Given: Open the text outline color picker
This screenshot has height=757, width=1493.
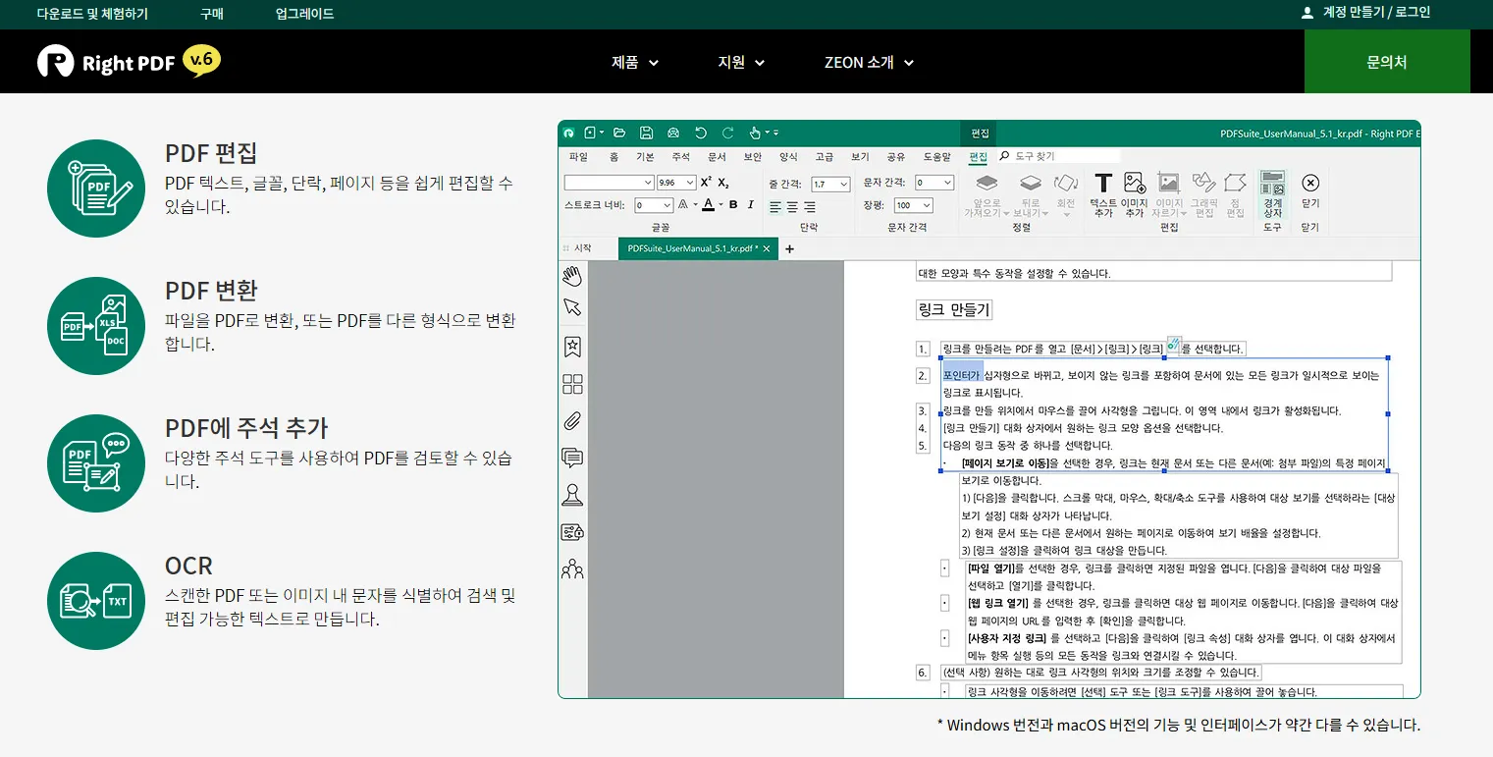Looking at the screenshot, I should pos(682,205).
